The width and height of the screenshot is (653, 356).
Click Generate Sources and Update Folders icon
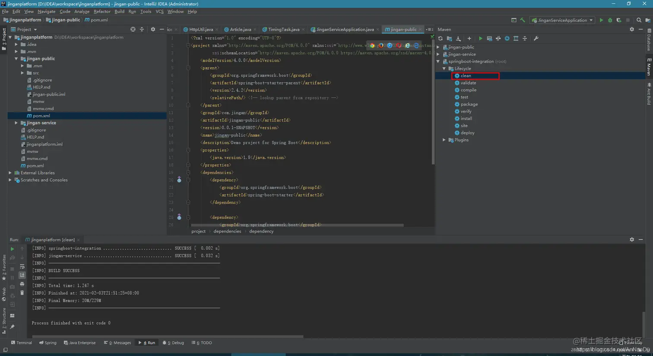(x=449, y=38)
